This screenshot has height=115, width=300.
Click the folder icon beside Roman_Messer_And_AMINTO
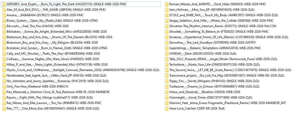click(167, 4)
